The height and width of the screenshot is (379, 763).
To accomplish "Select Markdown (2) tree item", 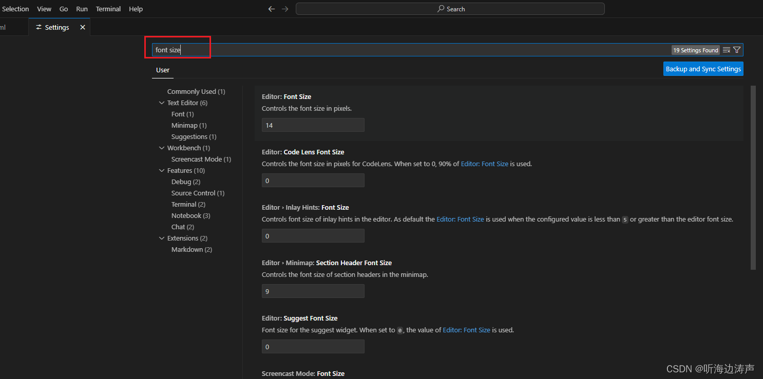I will pyautogui.click(x=192, y=249).
